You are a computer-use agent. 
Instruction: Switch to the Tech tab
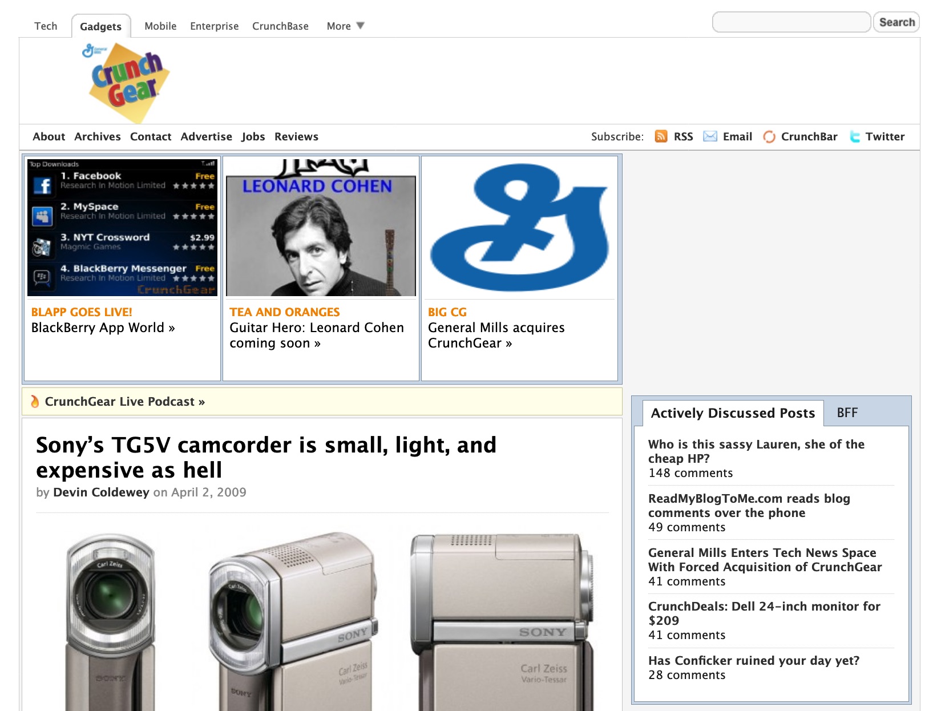tap(46, 26)
